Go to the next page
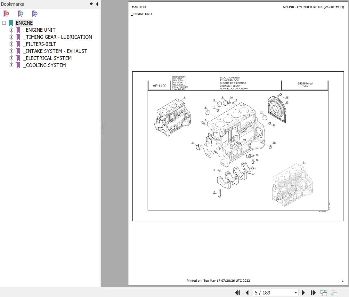The height and width of the screenshot is (297, 349). coord(303,293)
